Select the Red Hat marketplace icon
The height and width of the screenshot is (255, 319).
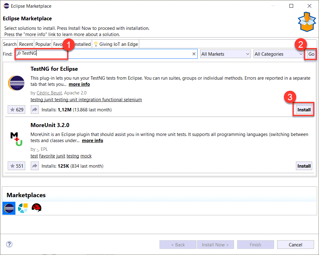[x=36, y=208]
